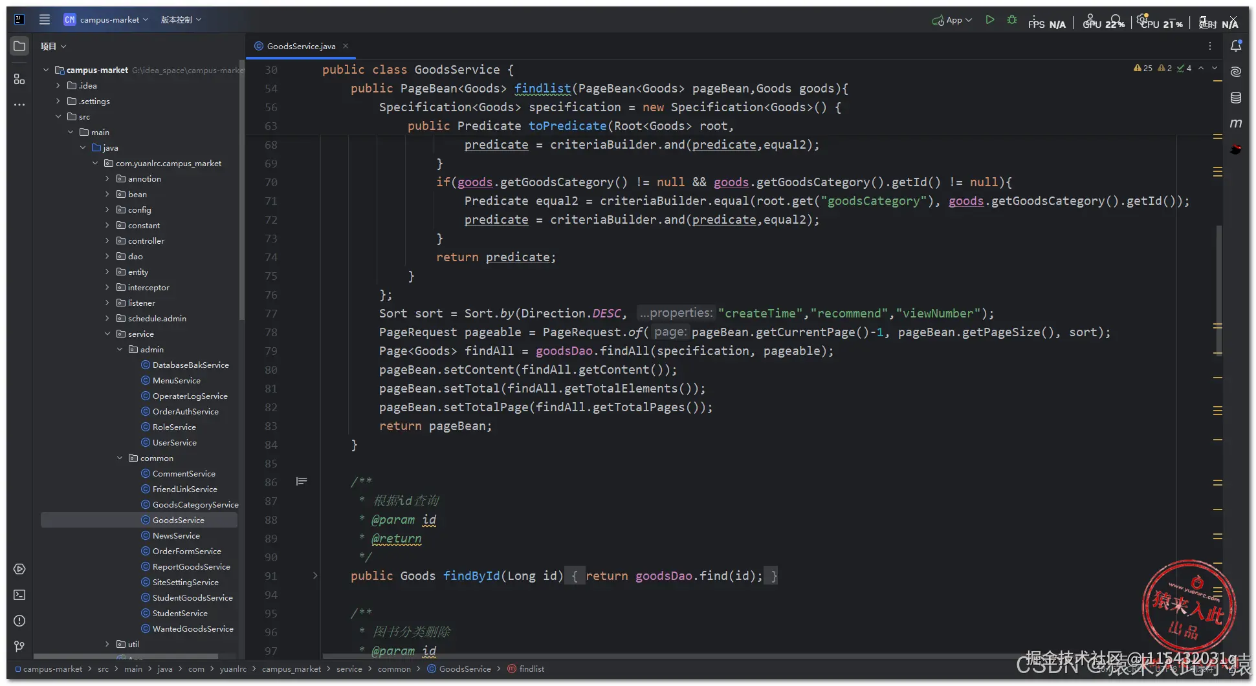Open the Problems tool window

tap(19, 621)
